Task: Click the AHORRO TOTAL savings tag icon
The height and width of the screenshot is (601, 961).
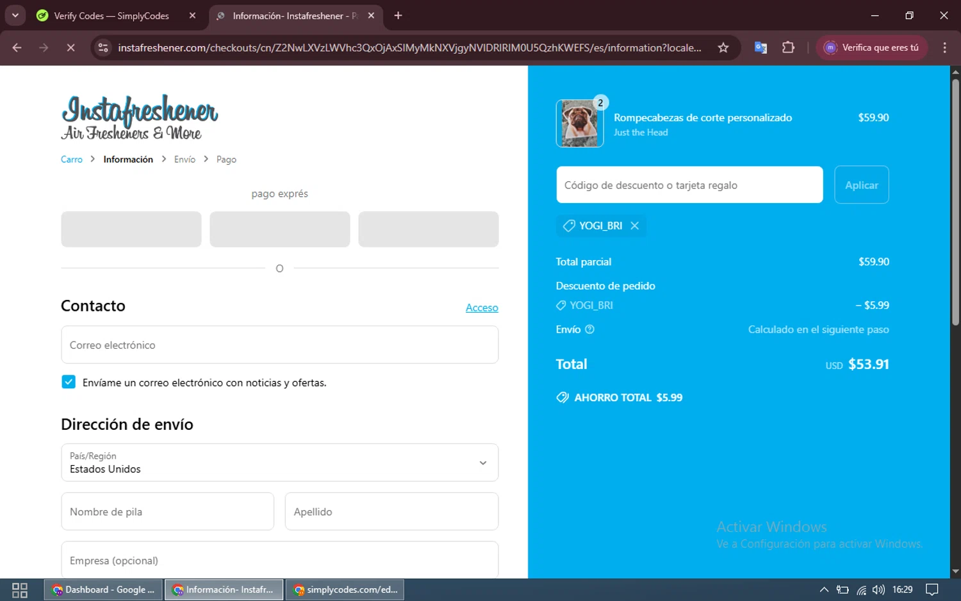Action: [x=563, y=397]
